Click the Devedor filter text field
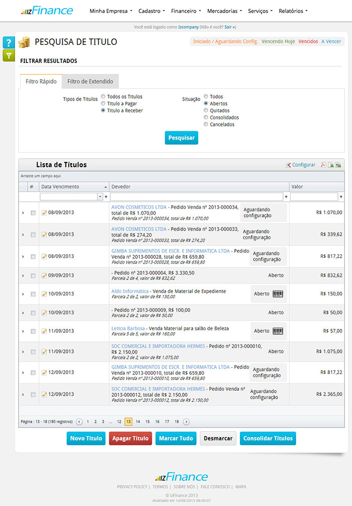The height and width of the screenshot is (506, 352). 197,197
